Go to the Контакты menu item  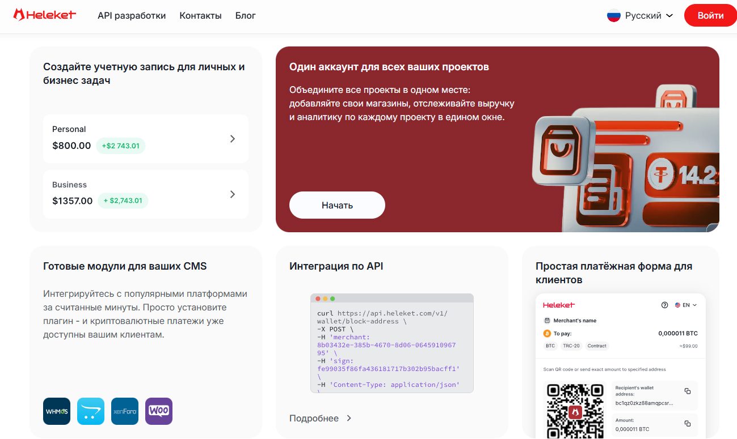pyautogui.click(x=200, y=16)
